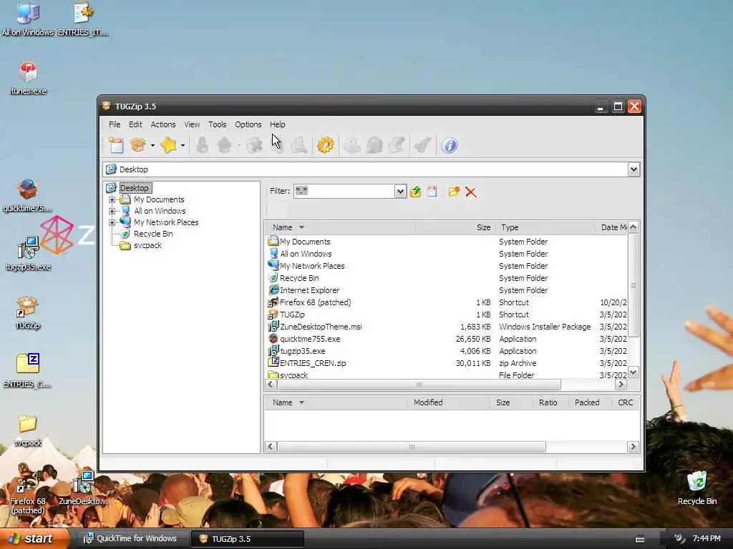Select tugzip35.exe in the file list

tap(447, 351)
